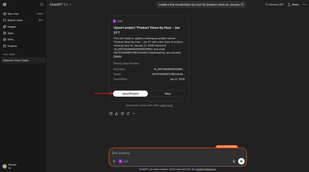The image size is (309, 172).
Task: Click the Emails value 907075E95BF479EC0A49...
Action: tap(168, 74)
